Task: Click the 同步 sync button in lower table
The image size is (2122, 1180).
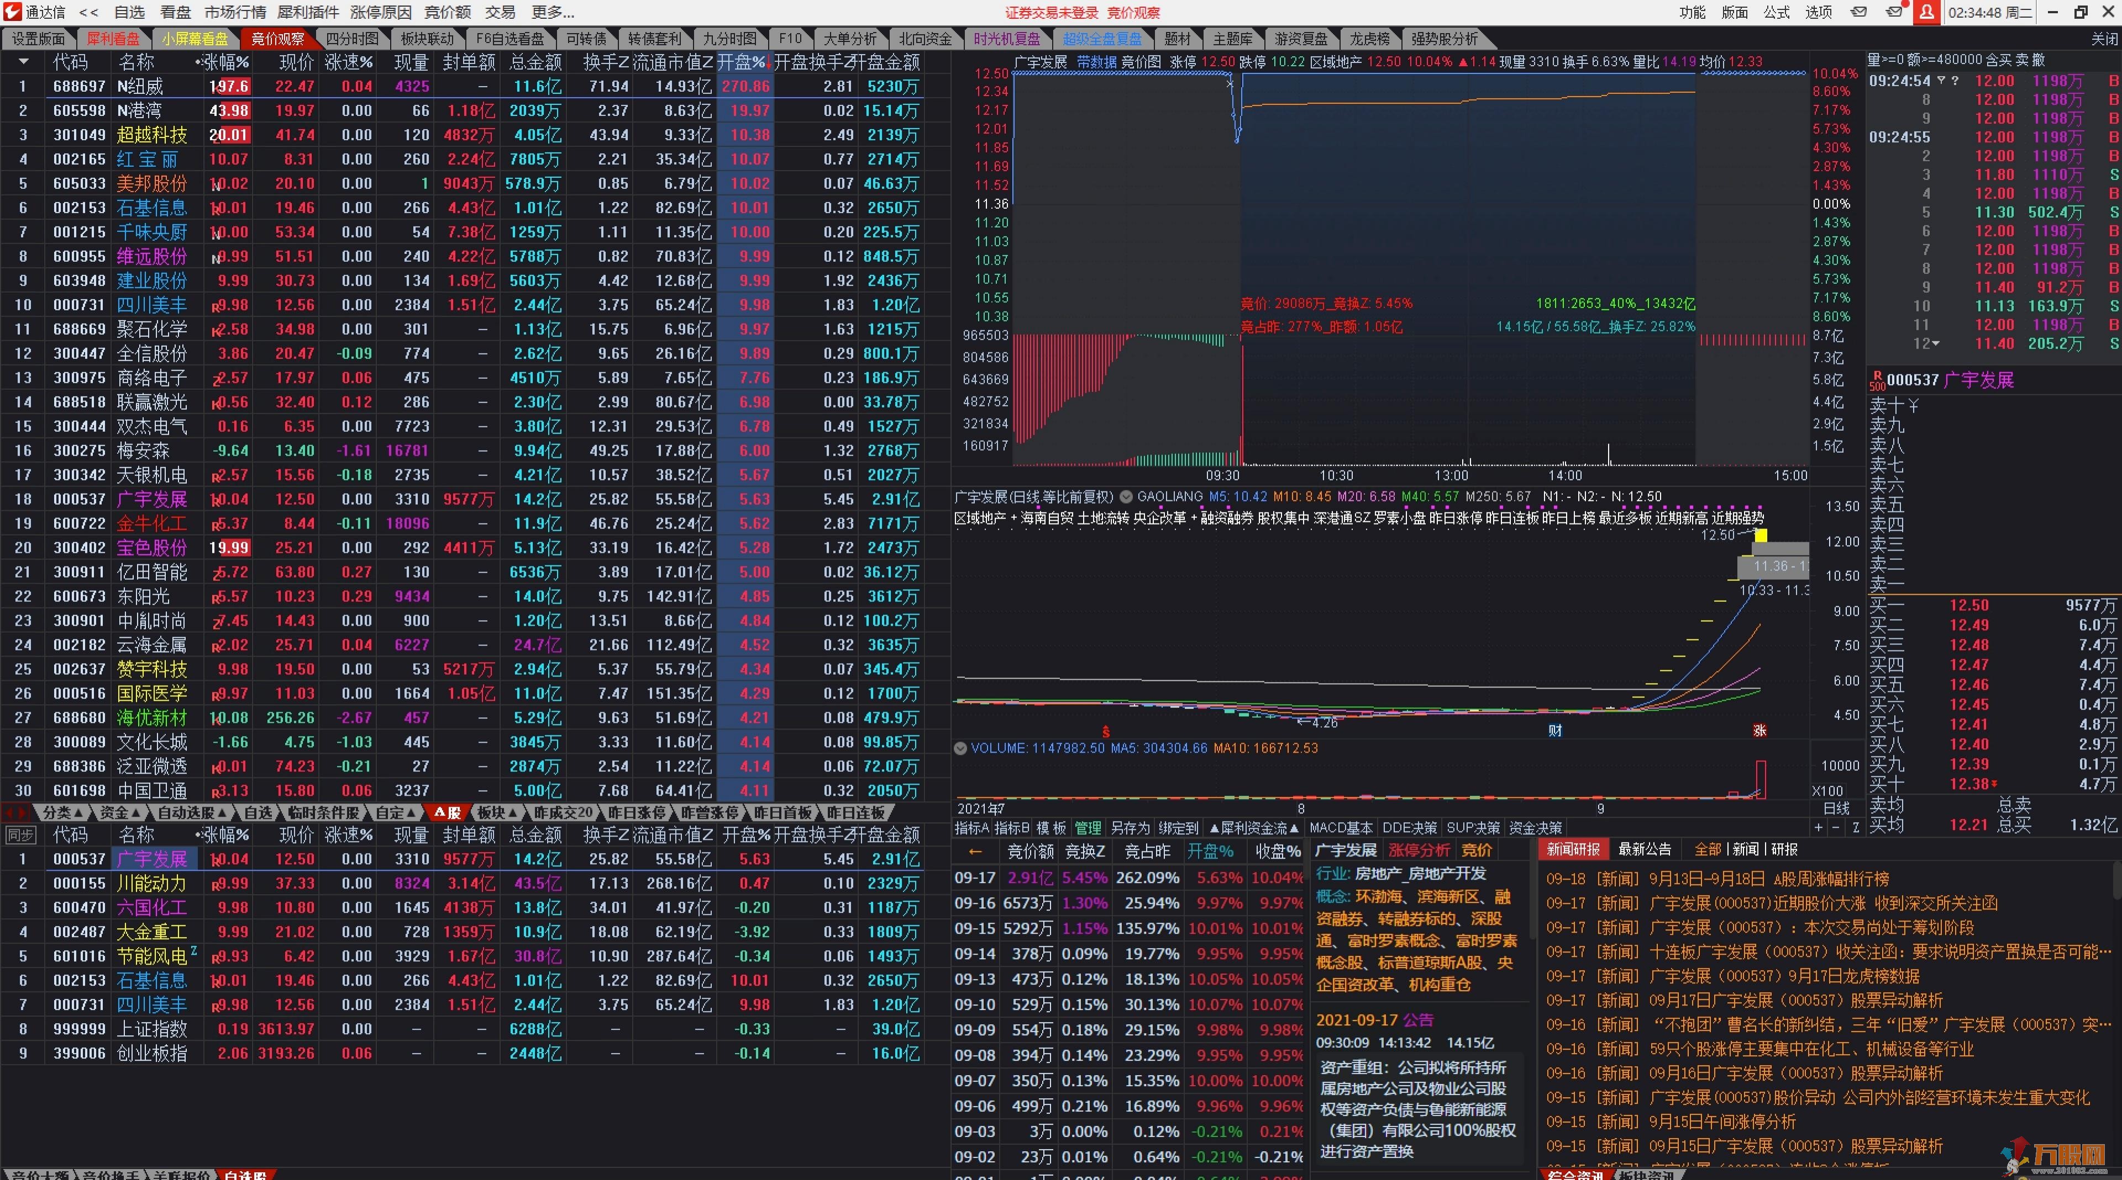Action: 20,834
